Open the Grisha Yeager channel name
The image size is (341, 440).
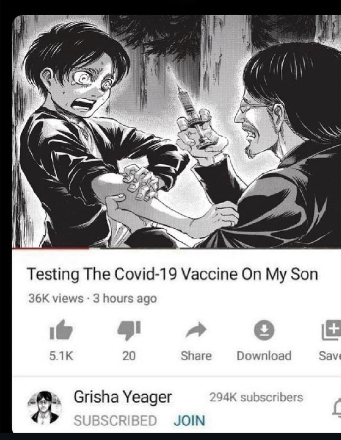123,397
